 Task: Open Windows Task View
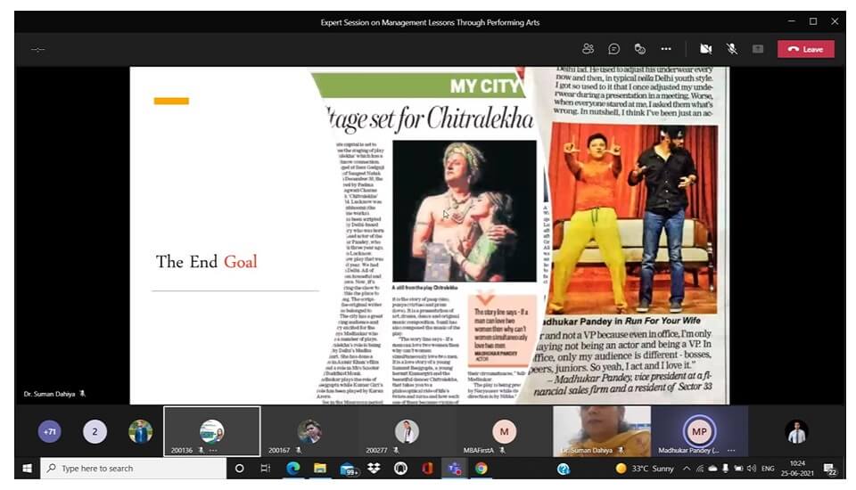point(266,468)
